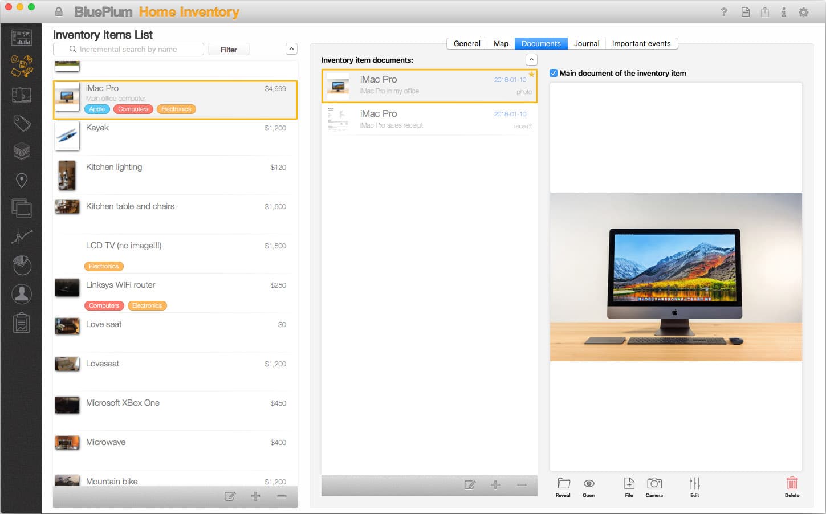Open the person profile sidebar icon
Screen dimensions: 826x514
tap(22, 294)
